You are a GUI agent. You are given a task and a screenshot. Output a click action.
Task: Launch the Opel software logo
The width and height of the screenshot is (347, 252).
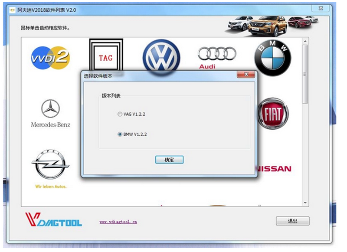(50, 169)
